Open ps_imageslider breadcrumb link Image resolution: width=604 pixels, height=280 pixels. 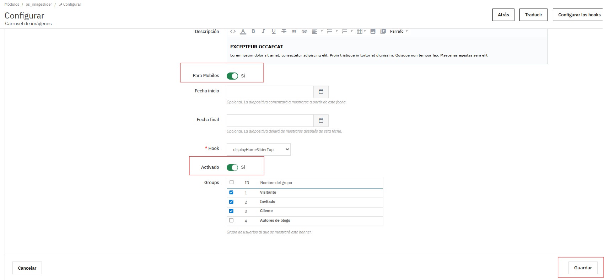pyautogui.click(x=39, y=4)
